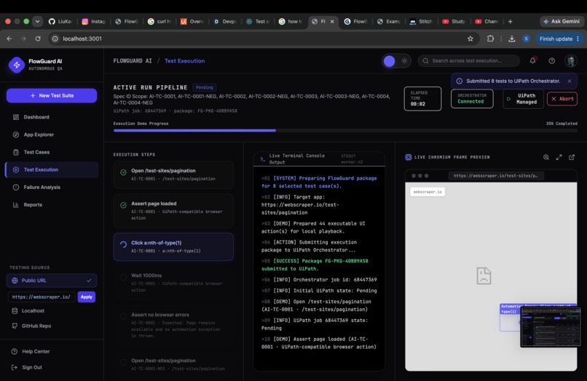Open the user profile avatar

571,61
